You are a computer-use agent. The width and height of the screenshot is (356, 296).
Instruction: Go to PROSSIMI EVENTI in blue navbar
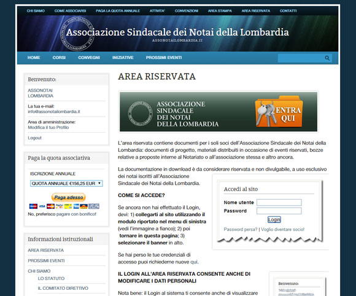164,58
